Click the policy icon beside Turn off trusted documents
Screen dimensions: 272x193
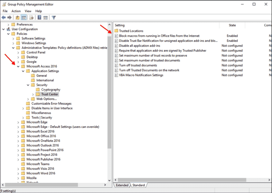tap(116, 65)
